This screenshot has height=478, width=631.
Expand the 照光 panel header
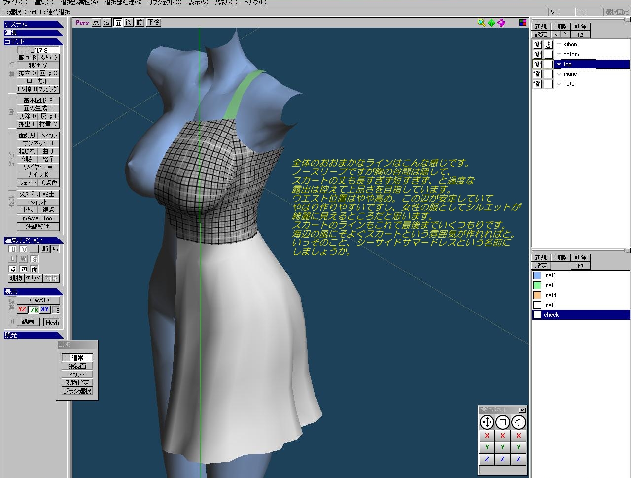coord(33,335)
